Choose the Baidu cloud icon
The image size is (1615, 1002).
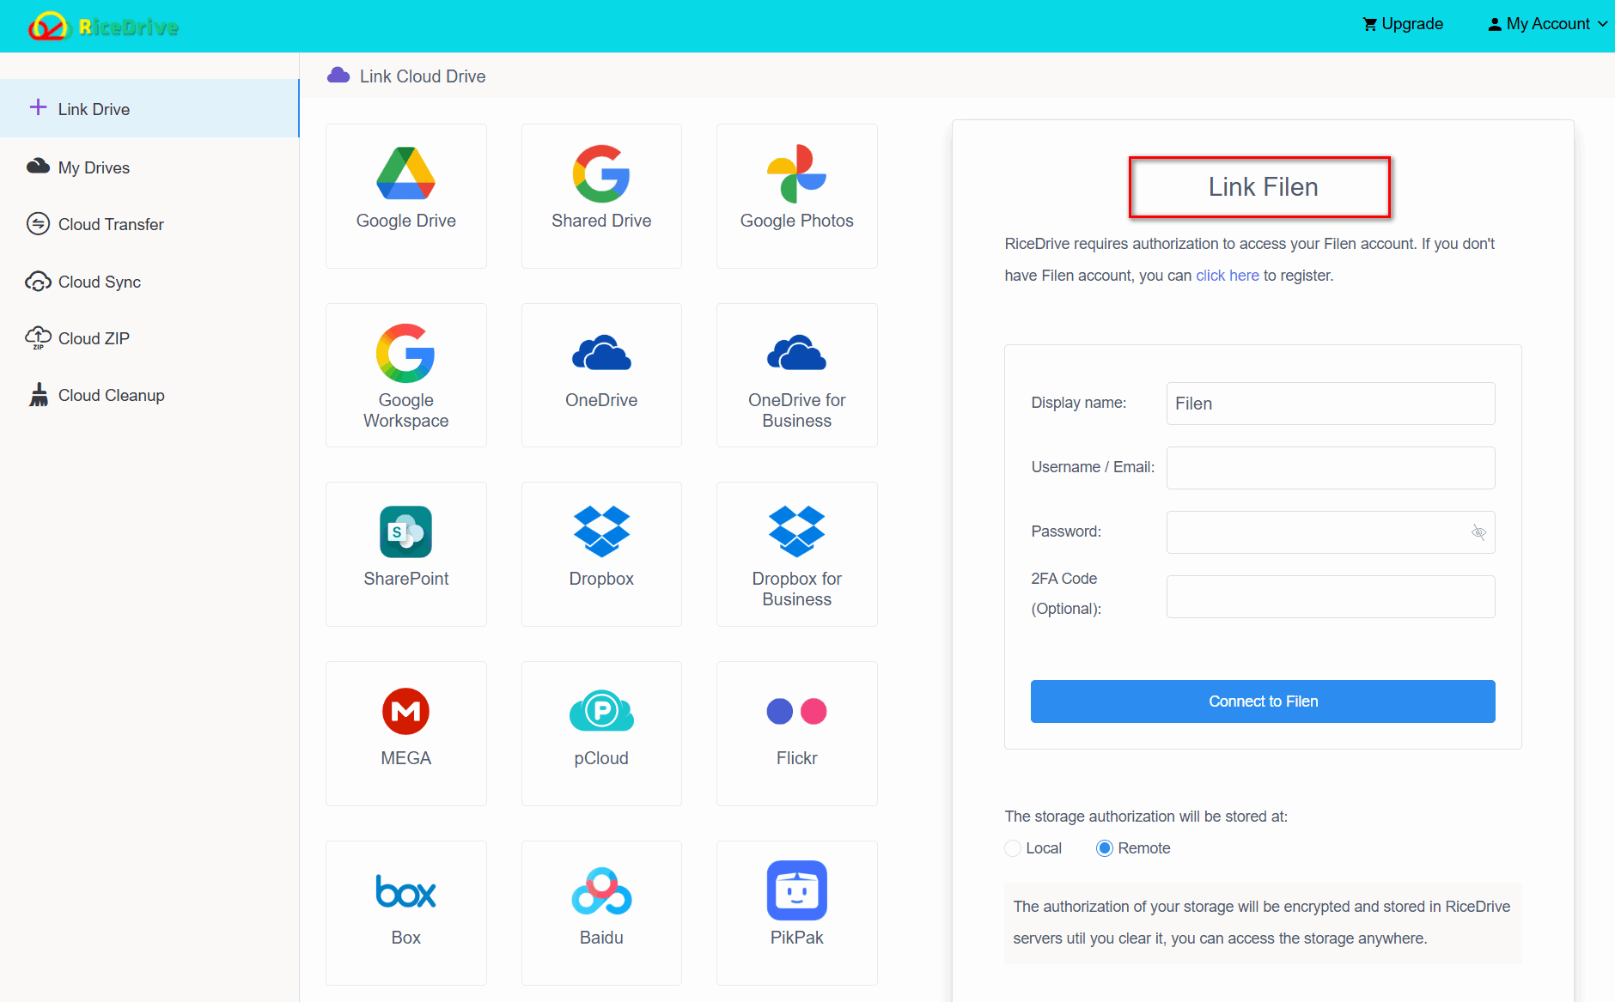click(x=601, y=890)
